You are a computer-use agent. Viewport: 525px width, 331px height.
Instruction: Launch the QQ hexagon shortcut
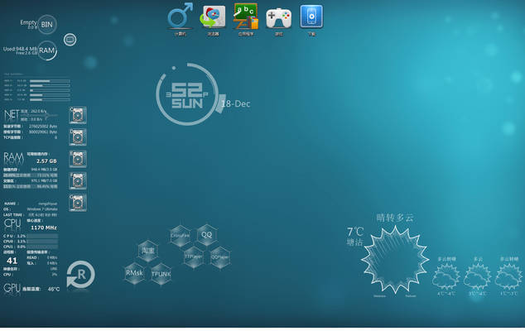tap(206, 235)
